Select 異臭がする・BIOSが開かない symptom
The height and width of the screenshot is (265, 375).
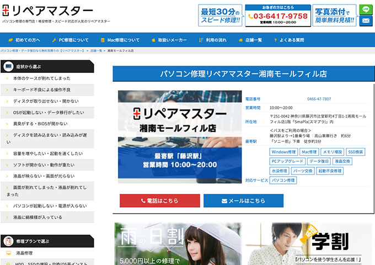click(47, 124)
